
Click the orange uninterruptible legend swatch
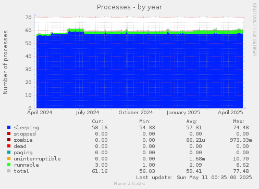[9, 158]
